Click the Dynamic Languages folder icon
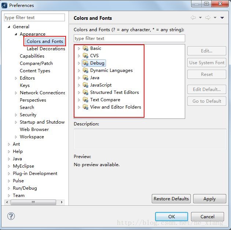The height and width of the screenshot is (230, 231). (x=85, y=70)
